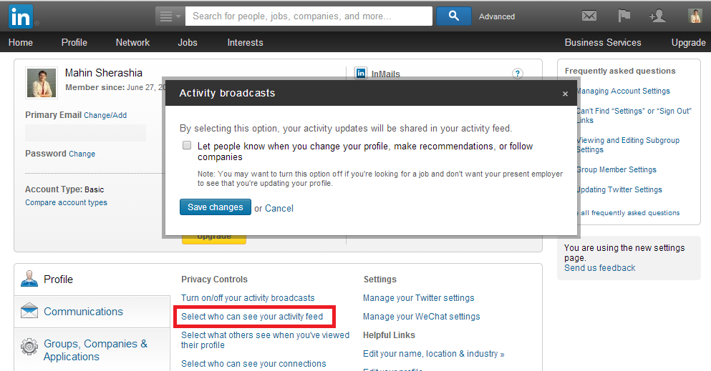Click the Cancel link in dialog

point(279,209)
